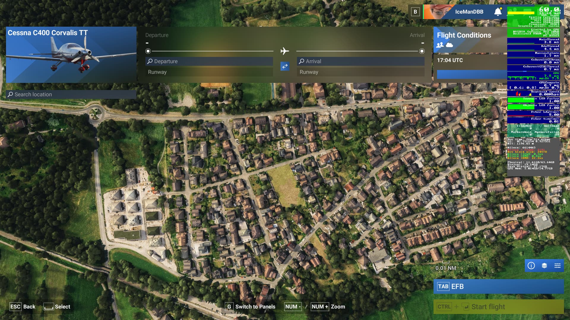Open the notifications bell

pyautogui.click(x=498, y=12)
